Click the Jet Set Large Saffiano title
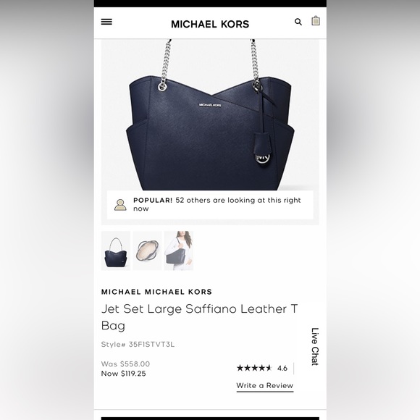This screenshot has width=420, height=420. (x=200, y=317)
